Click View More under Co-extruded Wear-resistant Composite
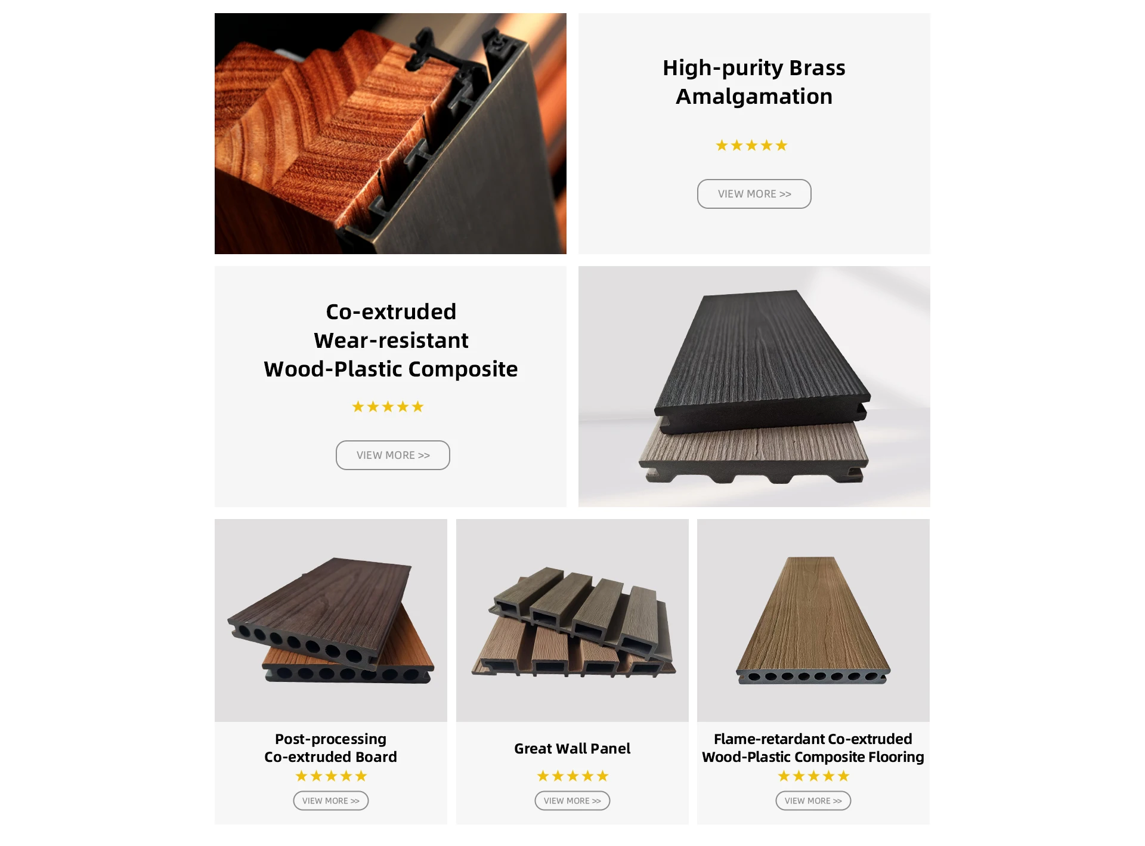The height and width of the screenshot is (846, 1145). (x=392, y=455)
